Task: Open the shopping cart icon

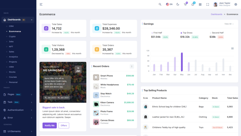Action: point(185,4)
